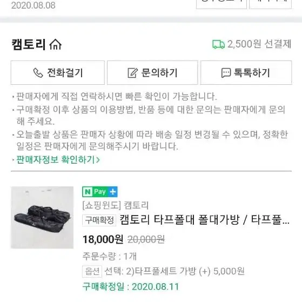Tap the pencil icon in 문의하기
This screenshot has height=302, width=302.
[x=133, y=73]
